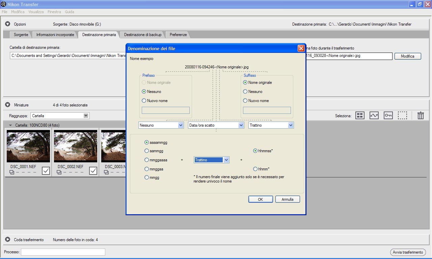Open the 'Data/ora scatto' dropdown
The image size is (432, 259).
tap(241, 125)
